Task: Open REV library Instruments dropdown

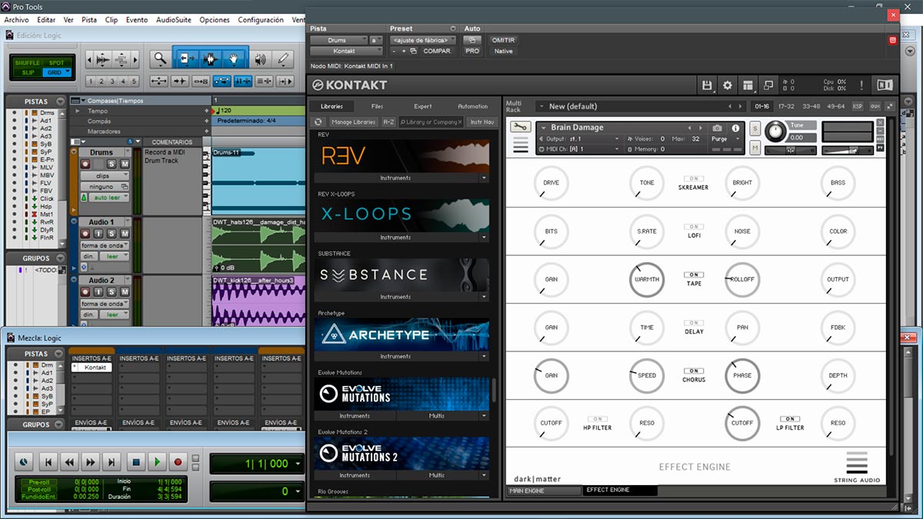Action: click(484, 178)
